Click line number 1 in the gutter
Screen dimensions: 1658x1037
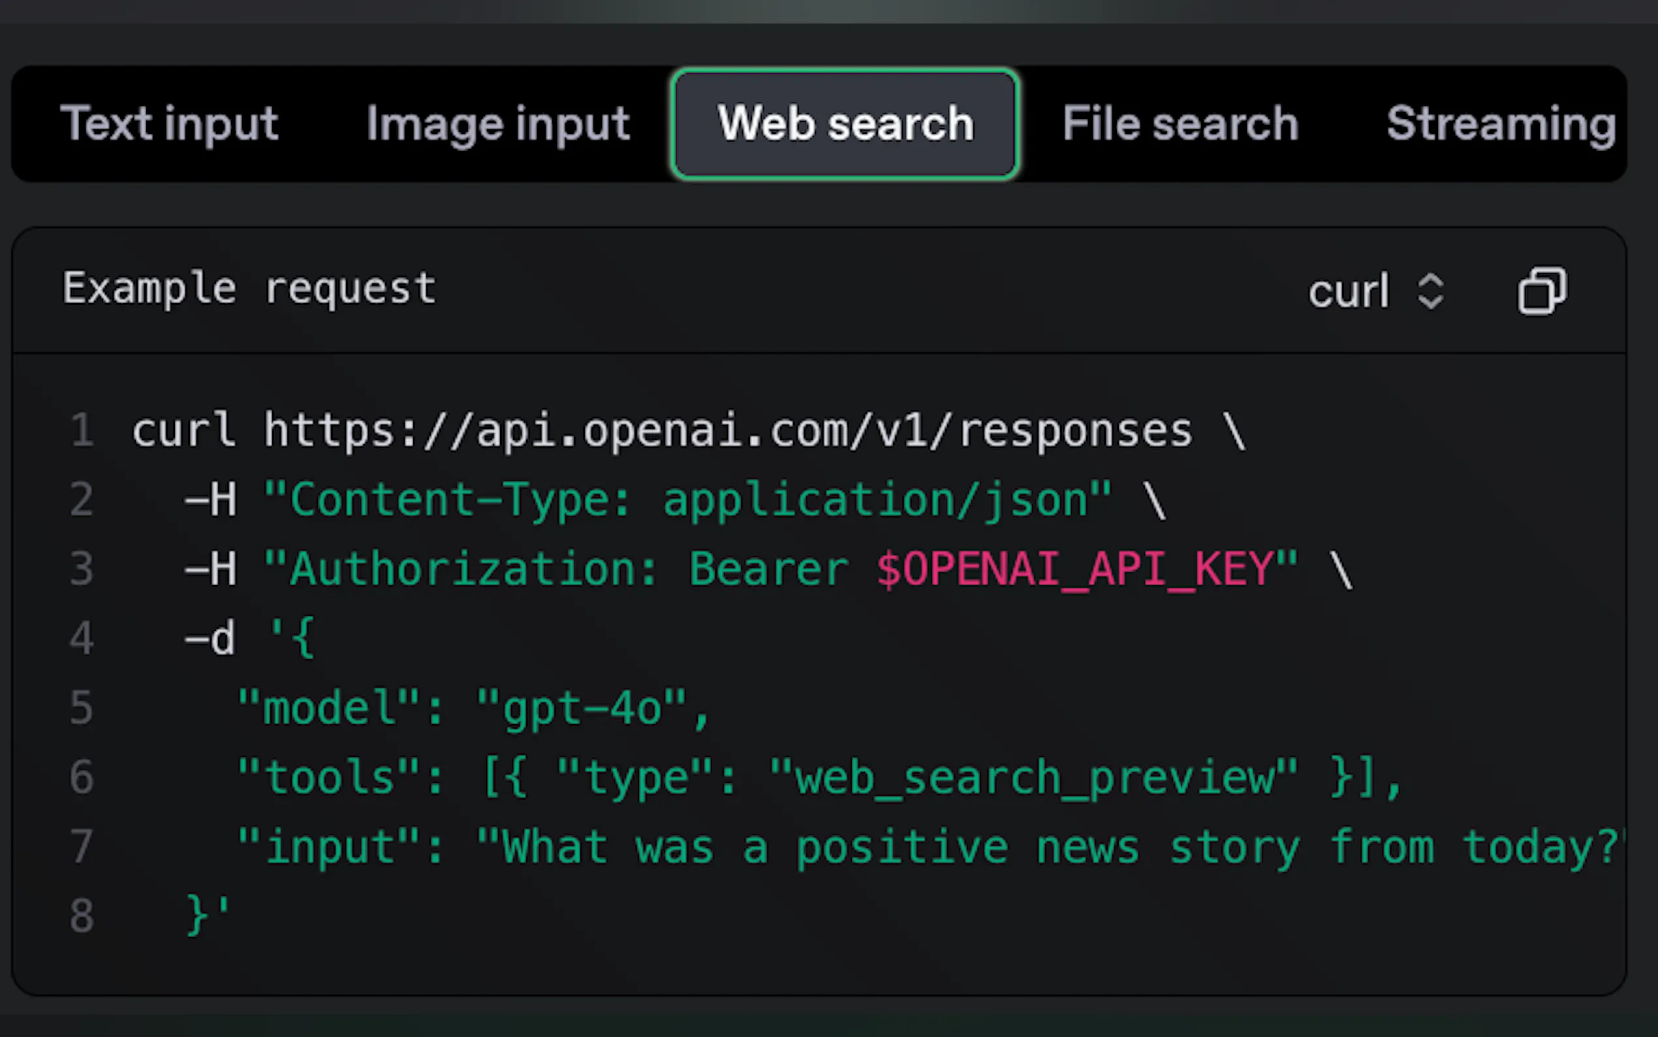[x=82, y=431]
